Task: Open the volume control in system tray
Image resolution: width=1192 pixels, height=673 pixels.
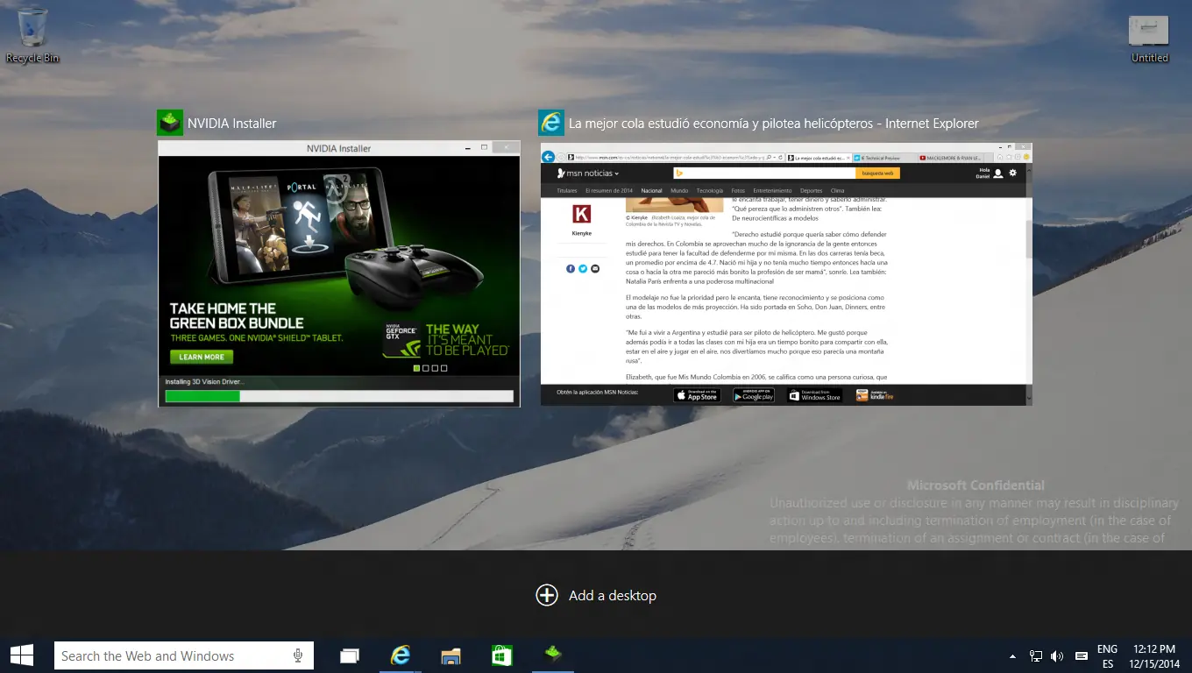Action: (1057, 656)
